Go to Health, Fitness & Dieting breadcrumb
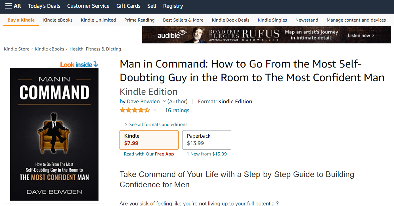 95,49
